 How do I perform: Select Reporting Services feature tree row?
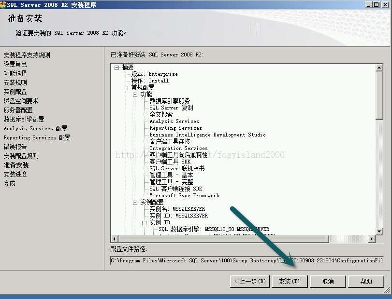(x=176, y=128)
